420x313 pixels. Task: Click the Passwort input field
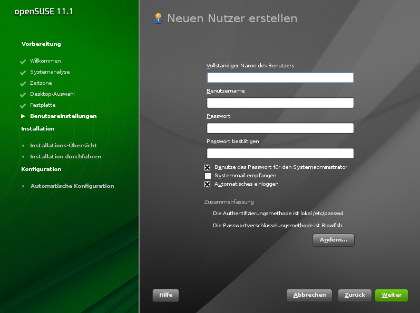[x=280, y=128]
